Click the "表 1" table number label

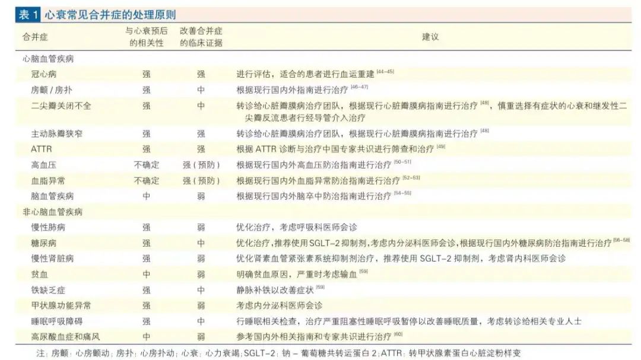(27, 15)
